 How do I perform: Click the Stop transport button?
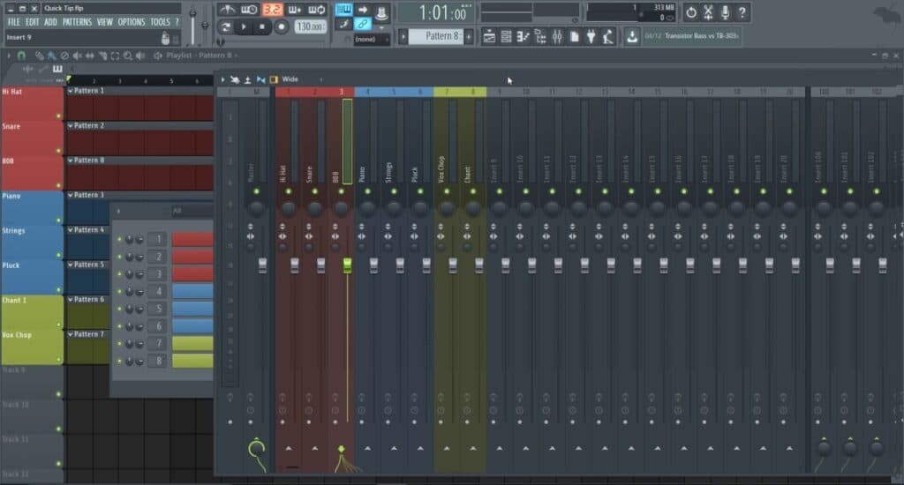click(x=262, y=26)
